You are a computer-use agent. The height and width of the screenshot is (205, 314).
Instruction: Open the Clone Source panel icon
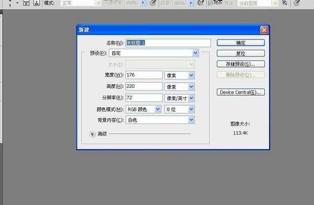pos(37,3)
